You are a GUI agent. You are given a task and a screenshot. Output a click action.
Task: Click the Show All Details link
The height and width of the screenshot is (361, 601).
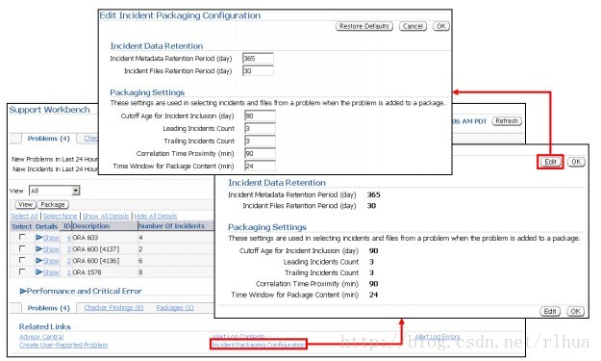point(106,217)
